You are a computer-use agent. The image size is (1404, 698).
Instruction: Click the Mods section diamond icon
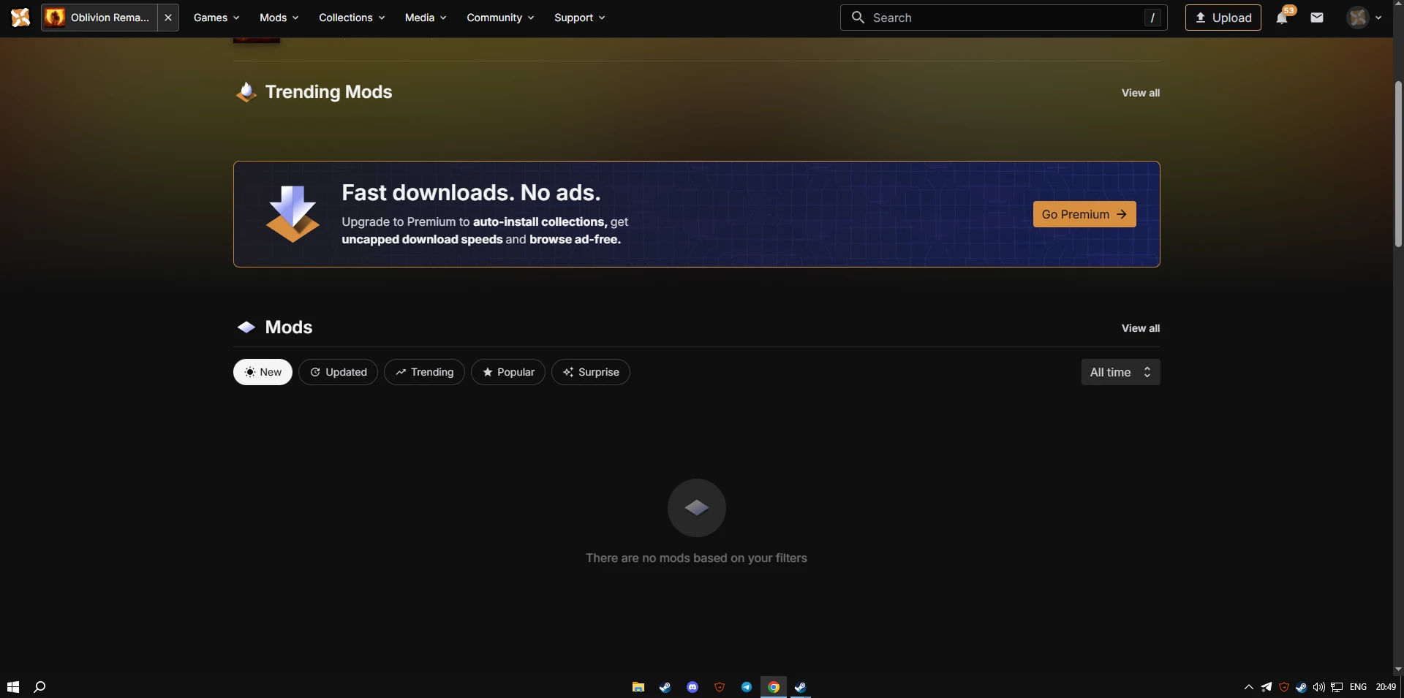click(246, 327)
